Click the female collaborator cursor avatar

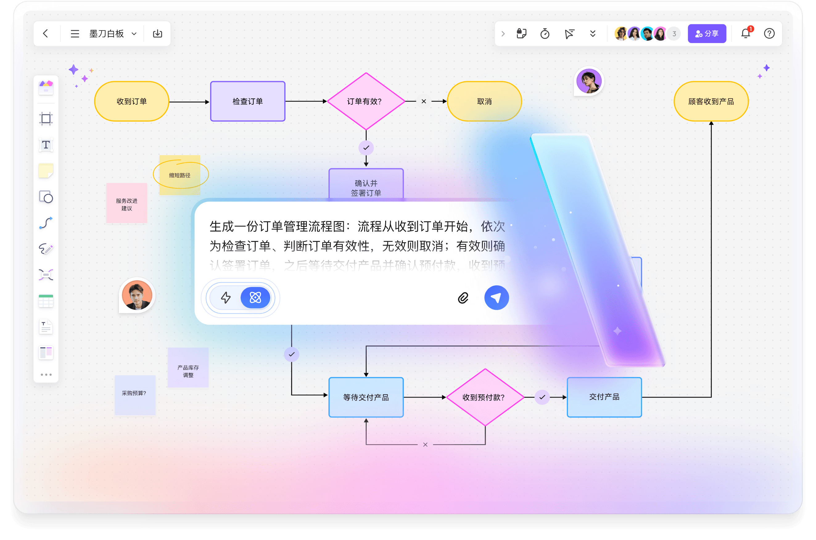tap(589, 81)
